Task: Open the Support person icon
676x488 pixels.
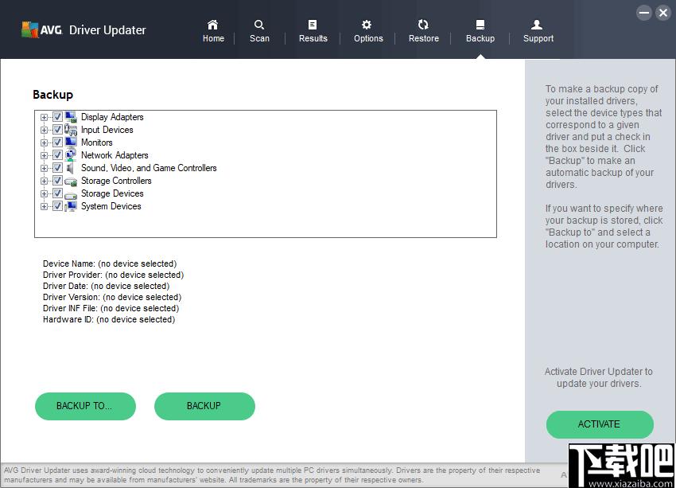Action: coord(537,25)
